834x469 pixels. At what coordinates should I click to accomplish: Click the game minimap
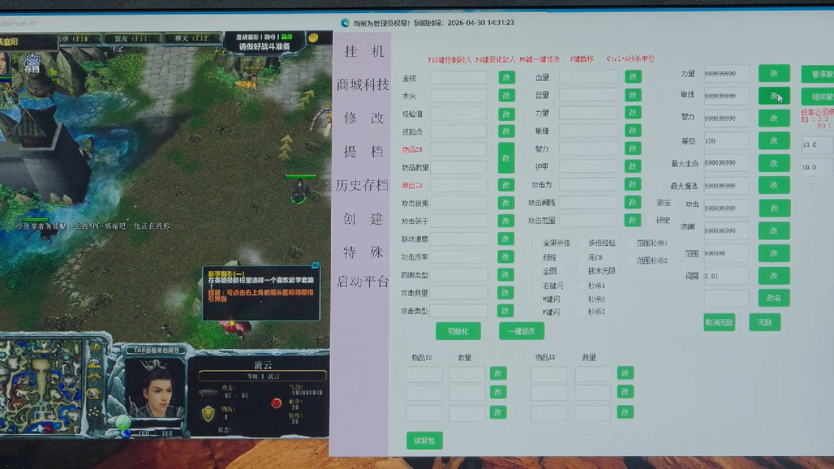pos(40,386)
